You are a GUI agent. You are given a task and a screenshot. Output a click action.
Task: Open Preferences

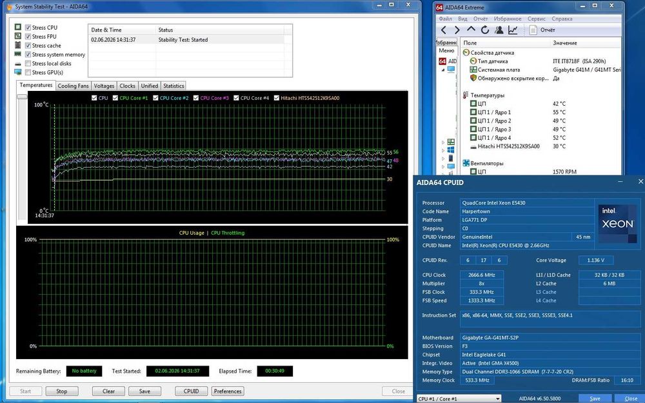[228, 391]
